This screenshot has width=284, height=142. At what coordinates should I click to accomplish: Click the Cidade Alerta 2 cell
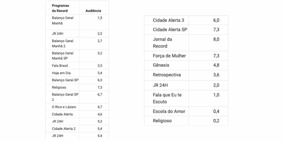pos(62,129)
